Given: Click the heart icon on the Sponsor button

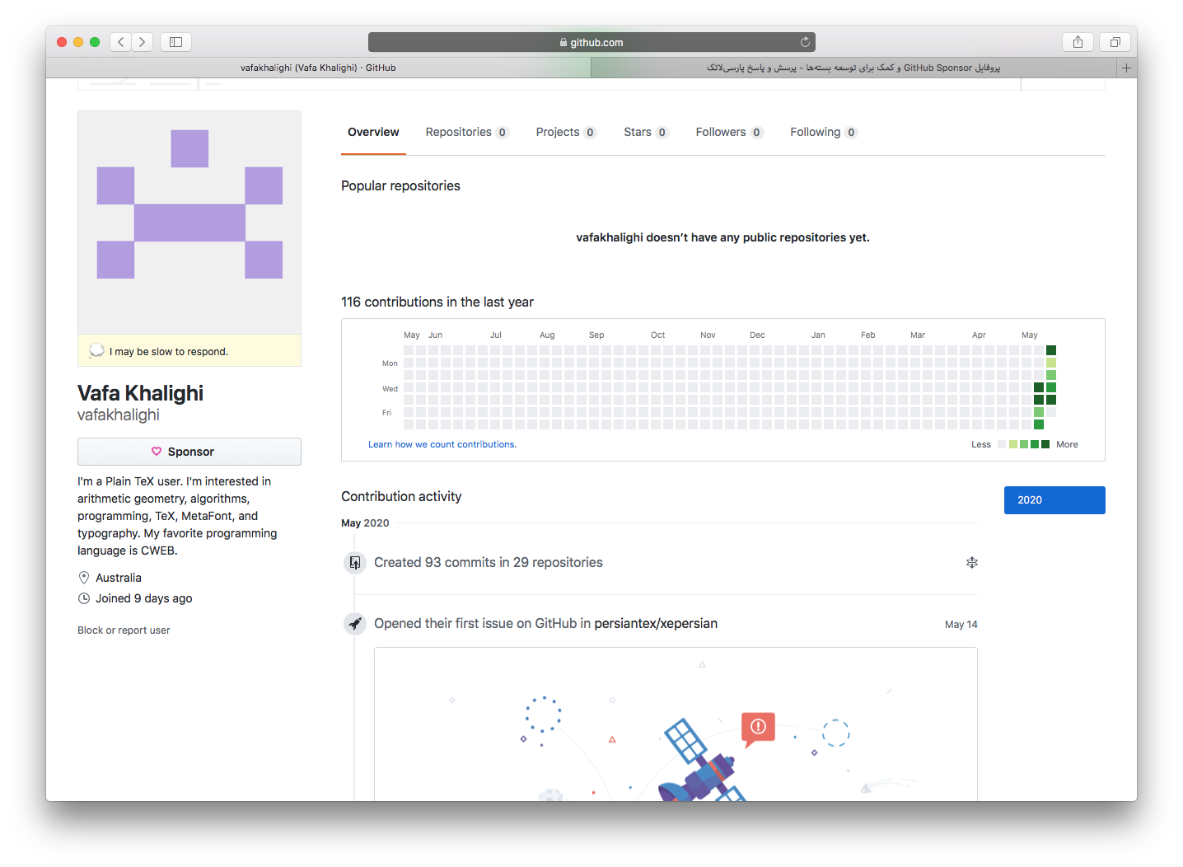Looking at the screenshot, I should pos(157,452).
